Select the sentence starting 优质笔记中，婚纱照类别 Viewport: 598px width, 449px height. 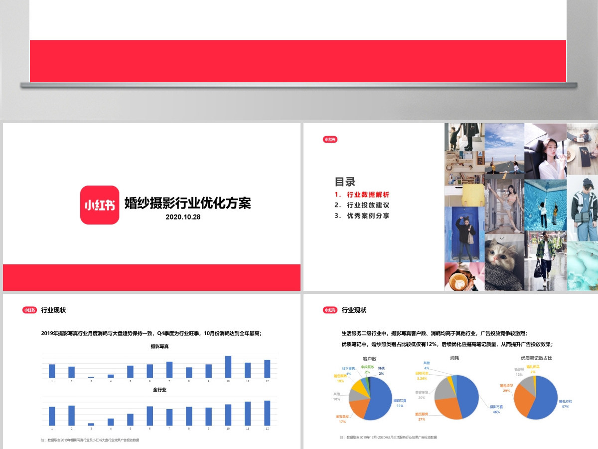click(x=447, y=344)
